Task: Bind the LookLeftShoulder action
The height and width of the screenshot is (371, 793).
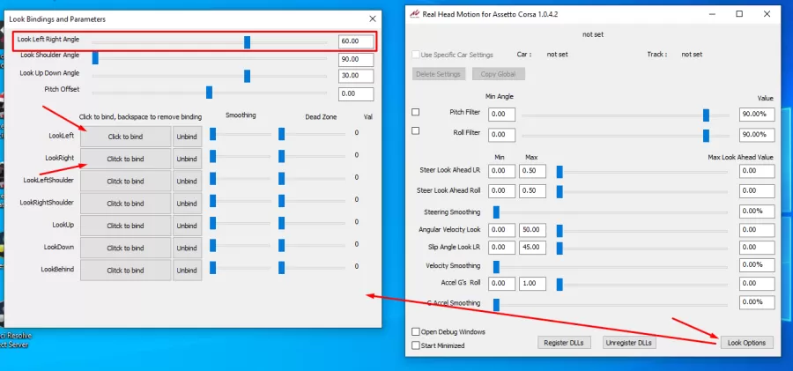Action: [x=125, y=182]
